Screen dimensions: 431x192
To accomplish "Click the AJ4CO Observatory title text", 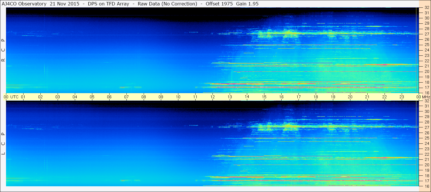I will pos(24,4).
